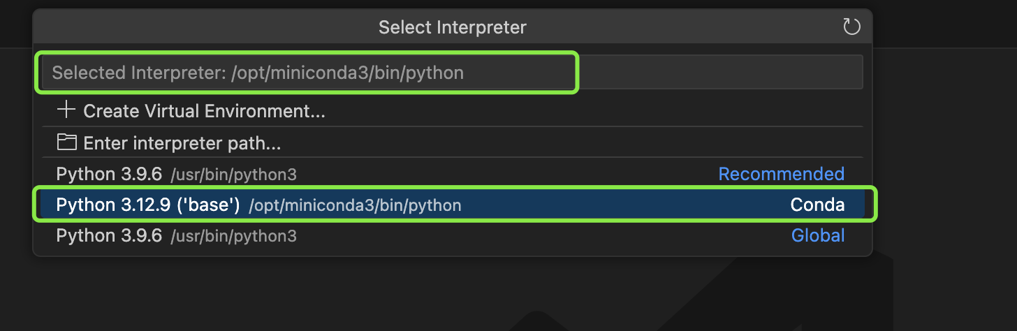Select the Global Python 3.9.6 interpreter
The image size is (1017, 331).
(x=452, y=235)
